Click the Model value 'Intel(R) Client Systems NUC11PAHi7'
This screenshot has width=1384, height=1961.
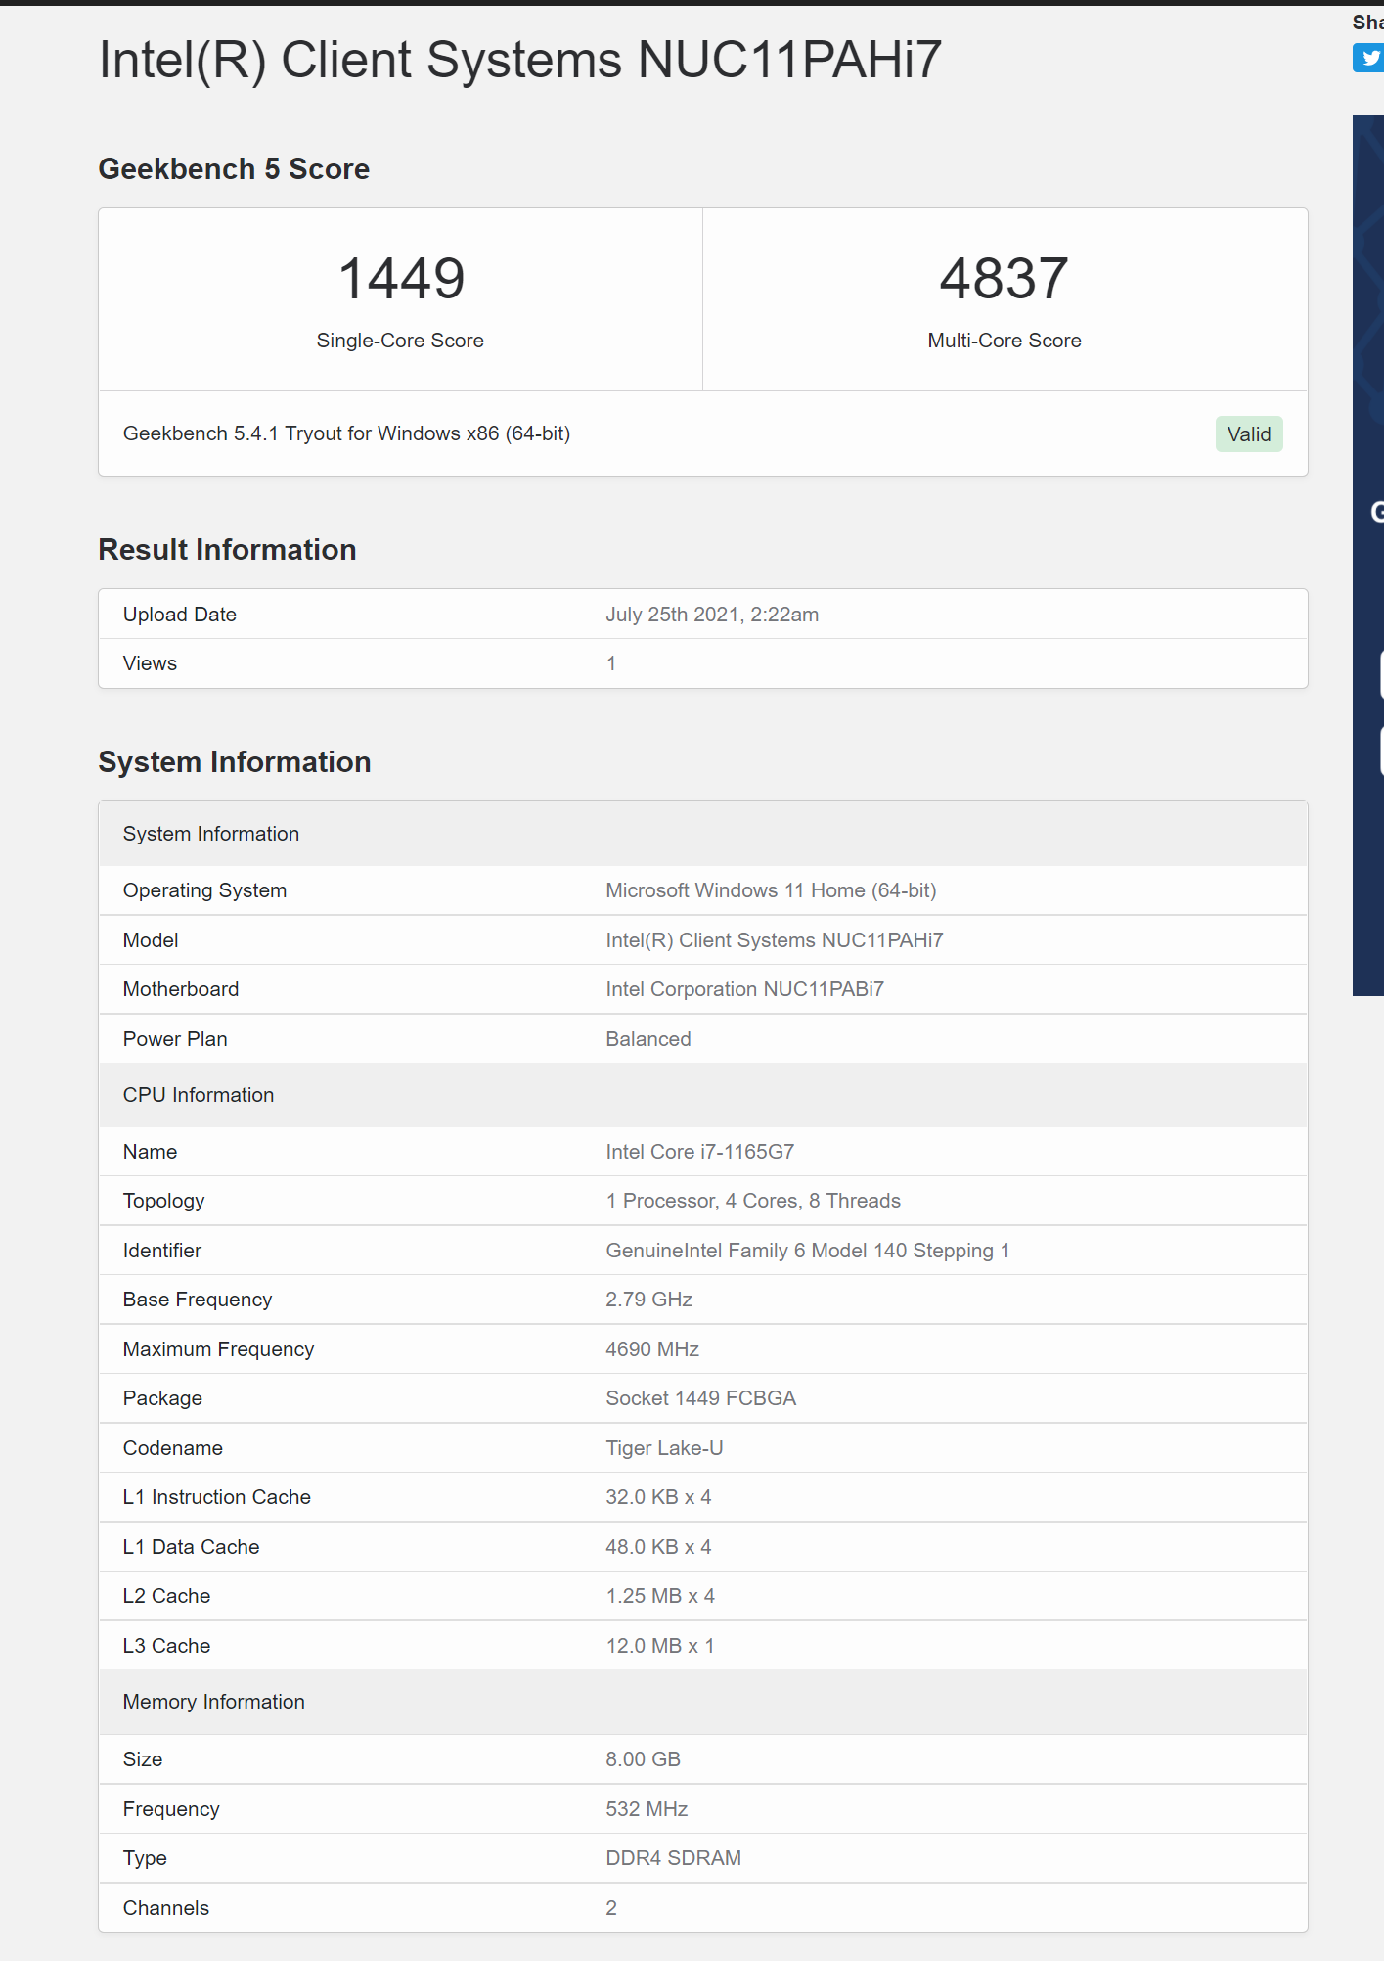[x=775, y=940]
